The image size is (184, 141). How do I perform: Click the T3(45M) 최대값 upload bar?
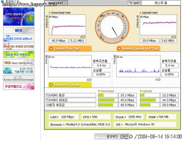(x=150, y=100)
